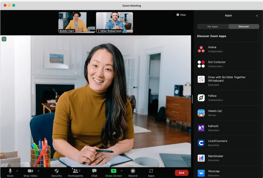Viewport: 263px width, 178px height.
Task: Select the Kahoot! app icon
Action: (201, 128)
